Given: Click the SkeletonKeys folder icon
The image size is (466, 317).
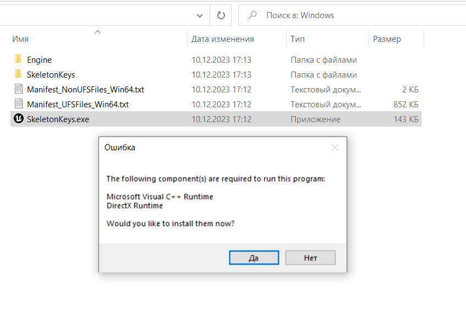Looking at the screenshot, I should click(x=18, y=74).
